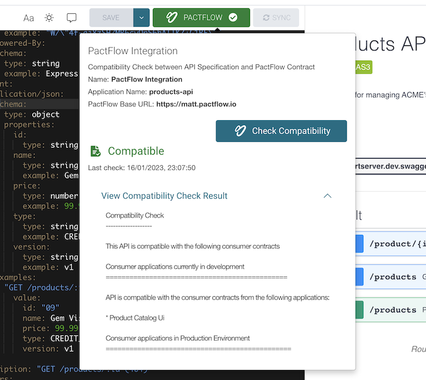Click the chevron-up arrow beside compatibility result
Viewport: 426px width, 380px height.
pyautogui.click(x=327, y=196)
